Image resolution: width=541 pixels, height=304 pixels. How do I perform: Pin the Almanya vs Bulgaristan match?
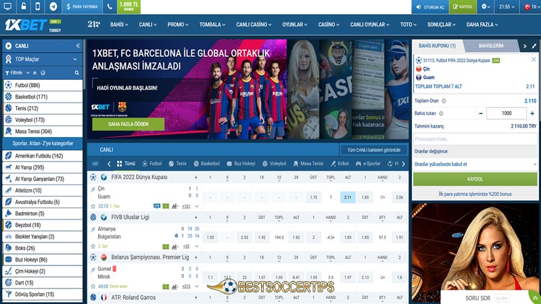93,229
